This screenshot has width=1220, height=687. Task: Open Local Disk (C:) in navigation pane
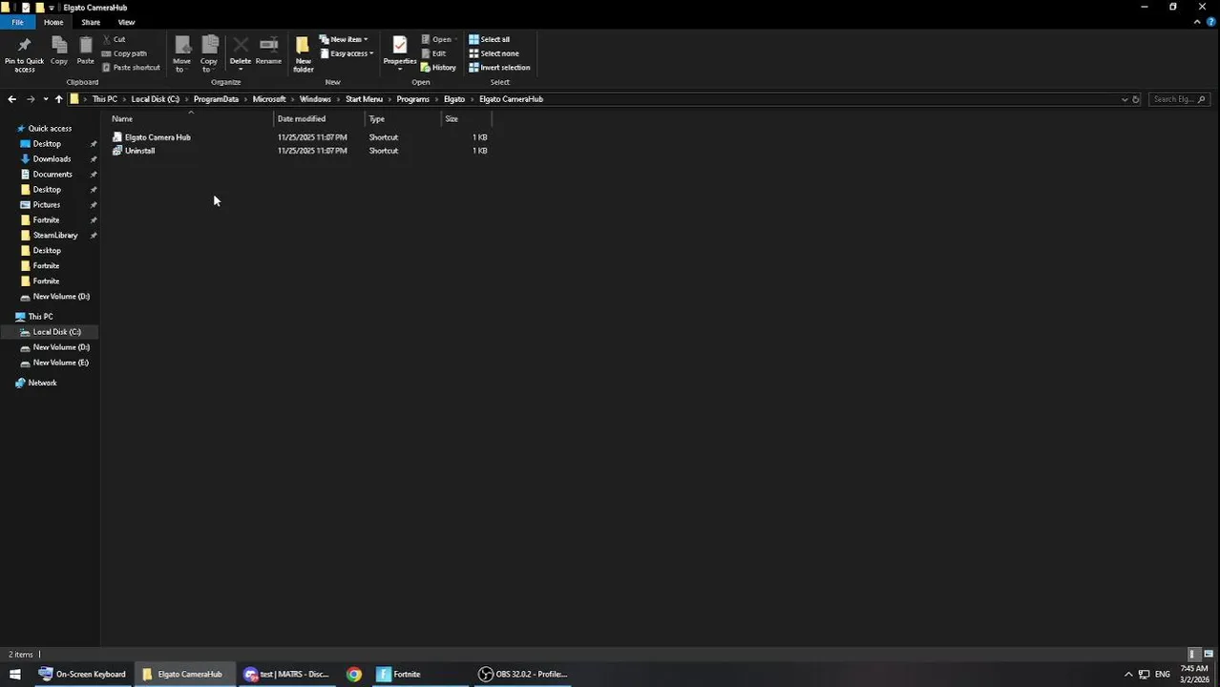[56, 332]
